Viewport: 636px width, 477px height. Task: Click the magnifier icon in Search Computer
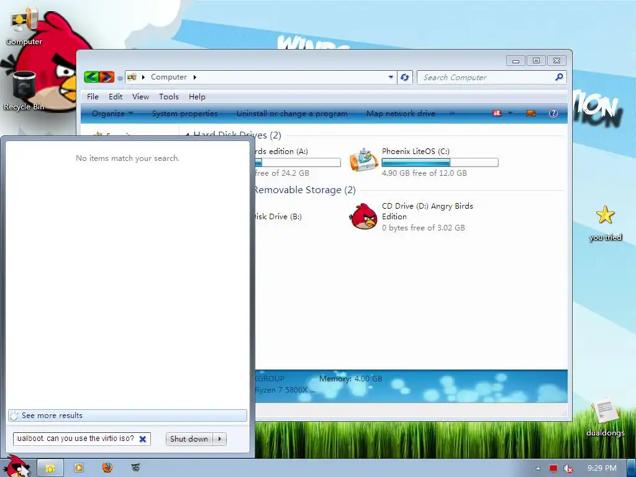[x=559, y=77]
